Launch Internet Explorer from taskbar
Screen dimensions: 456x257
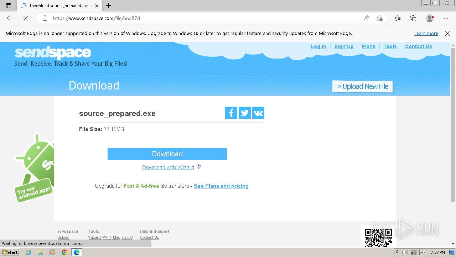(x=28, y=252)
